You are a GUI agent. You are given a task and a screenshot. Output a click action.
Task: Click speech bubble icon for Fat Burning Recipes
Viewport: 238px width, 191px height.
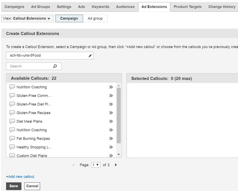tap(12, 138)
